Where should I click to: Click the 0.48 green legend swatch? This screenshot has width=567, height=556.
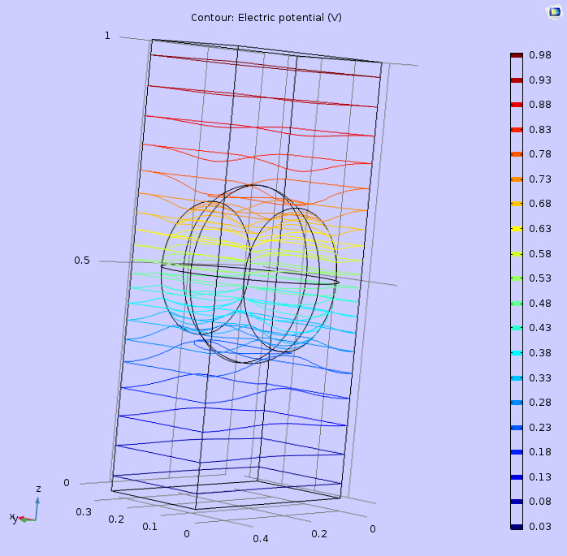tap(517, 304)
